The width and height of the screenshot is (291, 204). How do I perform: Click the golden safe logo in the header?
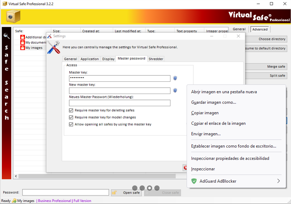click(x=13, y=16)
